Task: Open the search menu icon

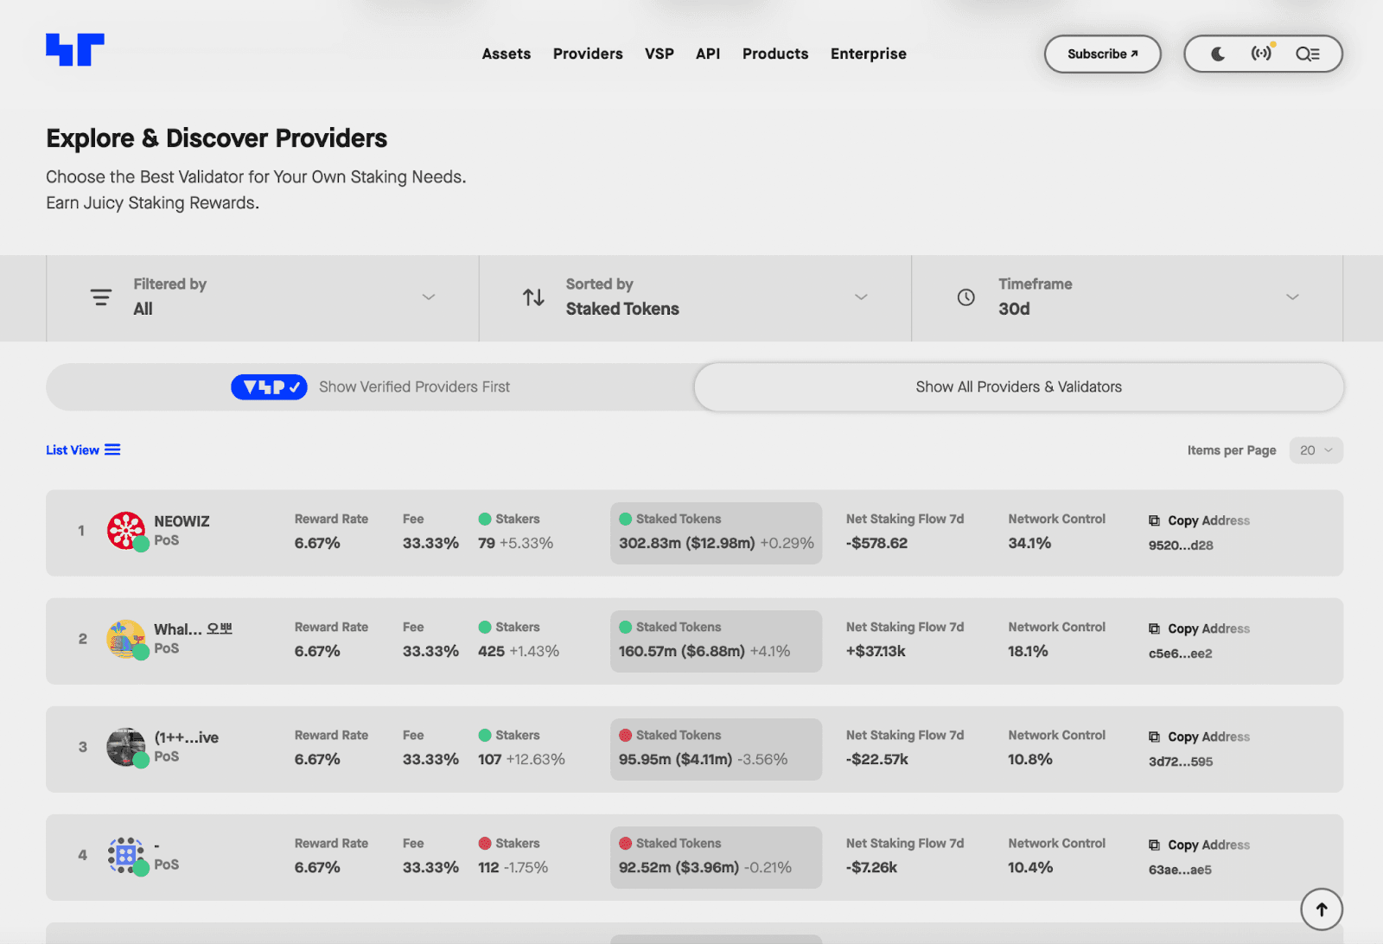Action: (1307, 54)
